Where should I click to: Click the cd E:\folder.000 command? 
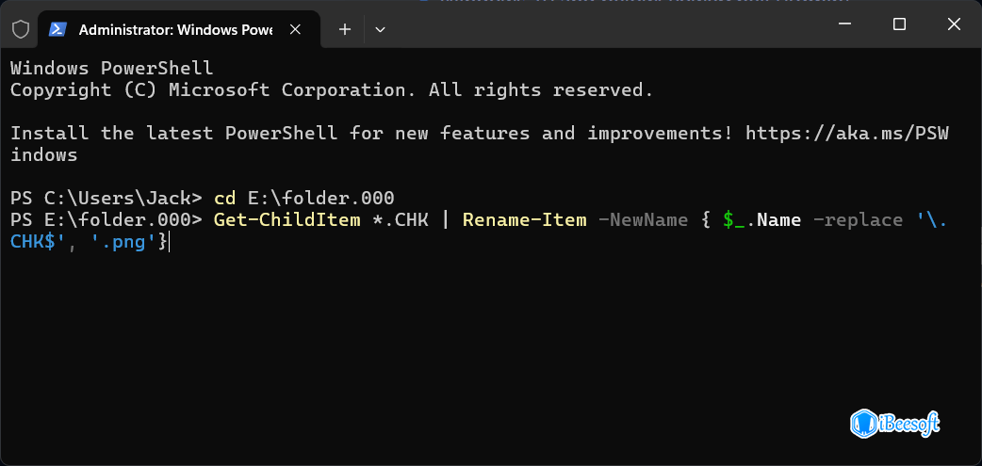point(303,199)
